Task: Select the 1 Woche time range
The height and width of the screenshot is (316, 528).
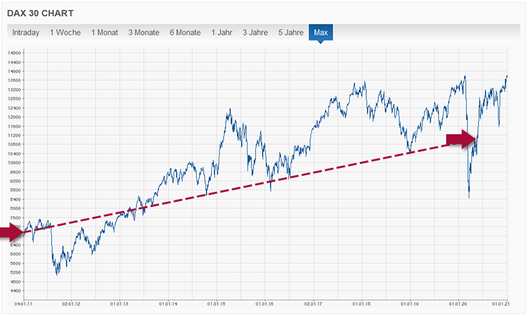Action: click(x=65, y=32)
